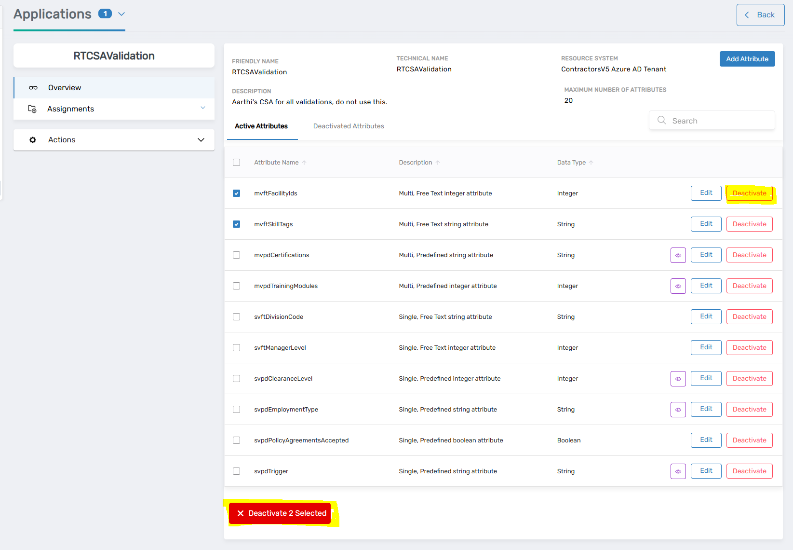Expand the Assignments section chevron
Image resolution: width=793 pixels, height=550 pixels.
(202, 108)
